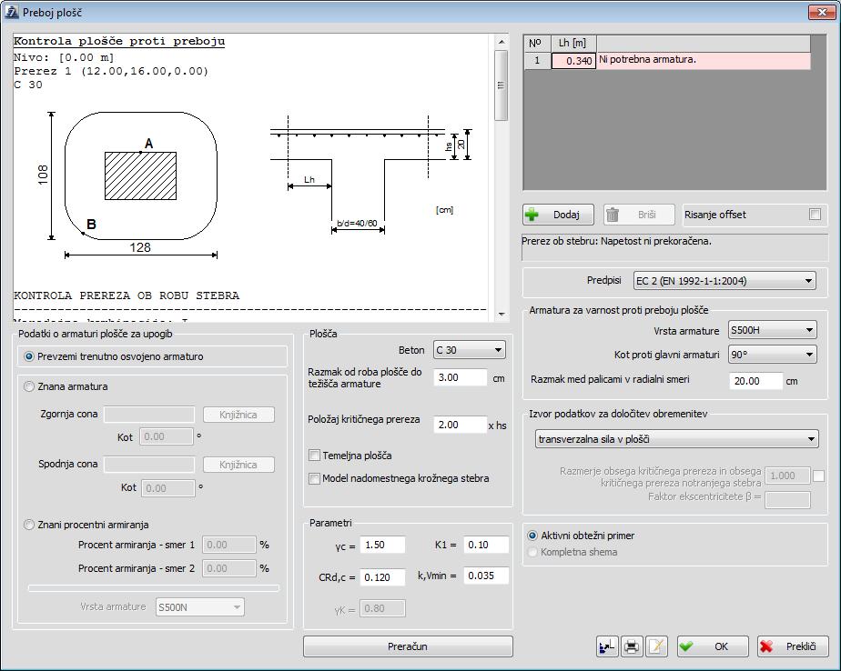Click the report vertical scrollbar thumb
Screen dimensions: 841x671
tap(501, 85)
